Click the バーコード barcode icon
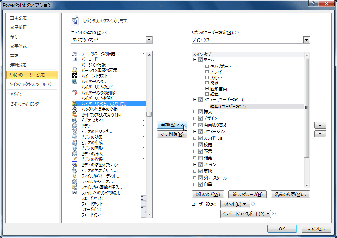This screenshot has height=238, width=337. (75, 59)
